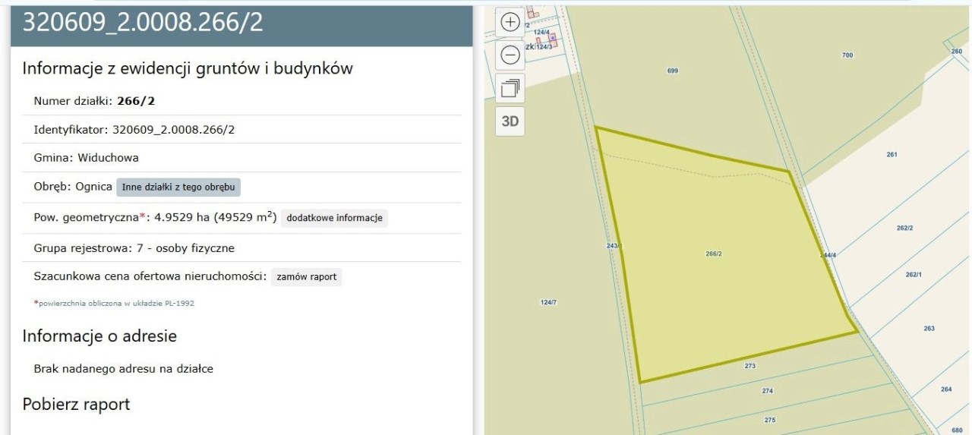Screen dimensions: 972x435
Task: Select parcel 263 on the map
Action: point(929,329)
